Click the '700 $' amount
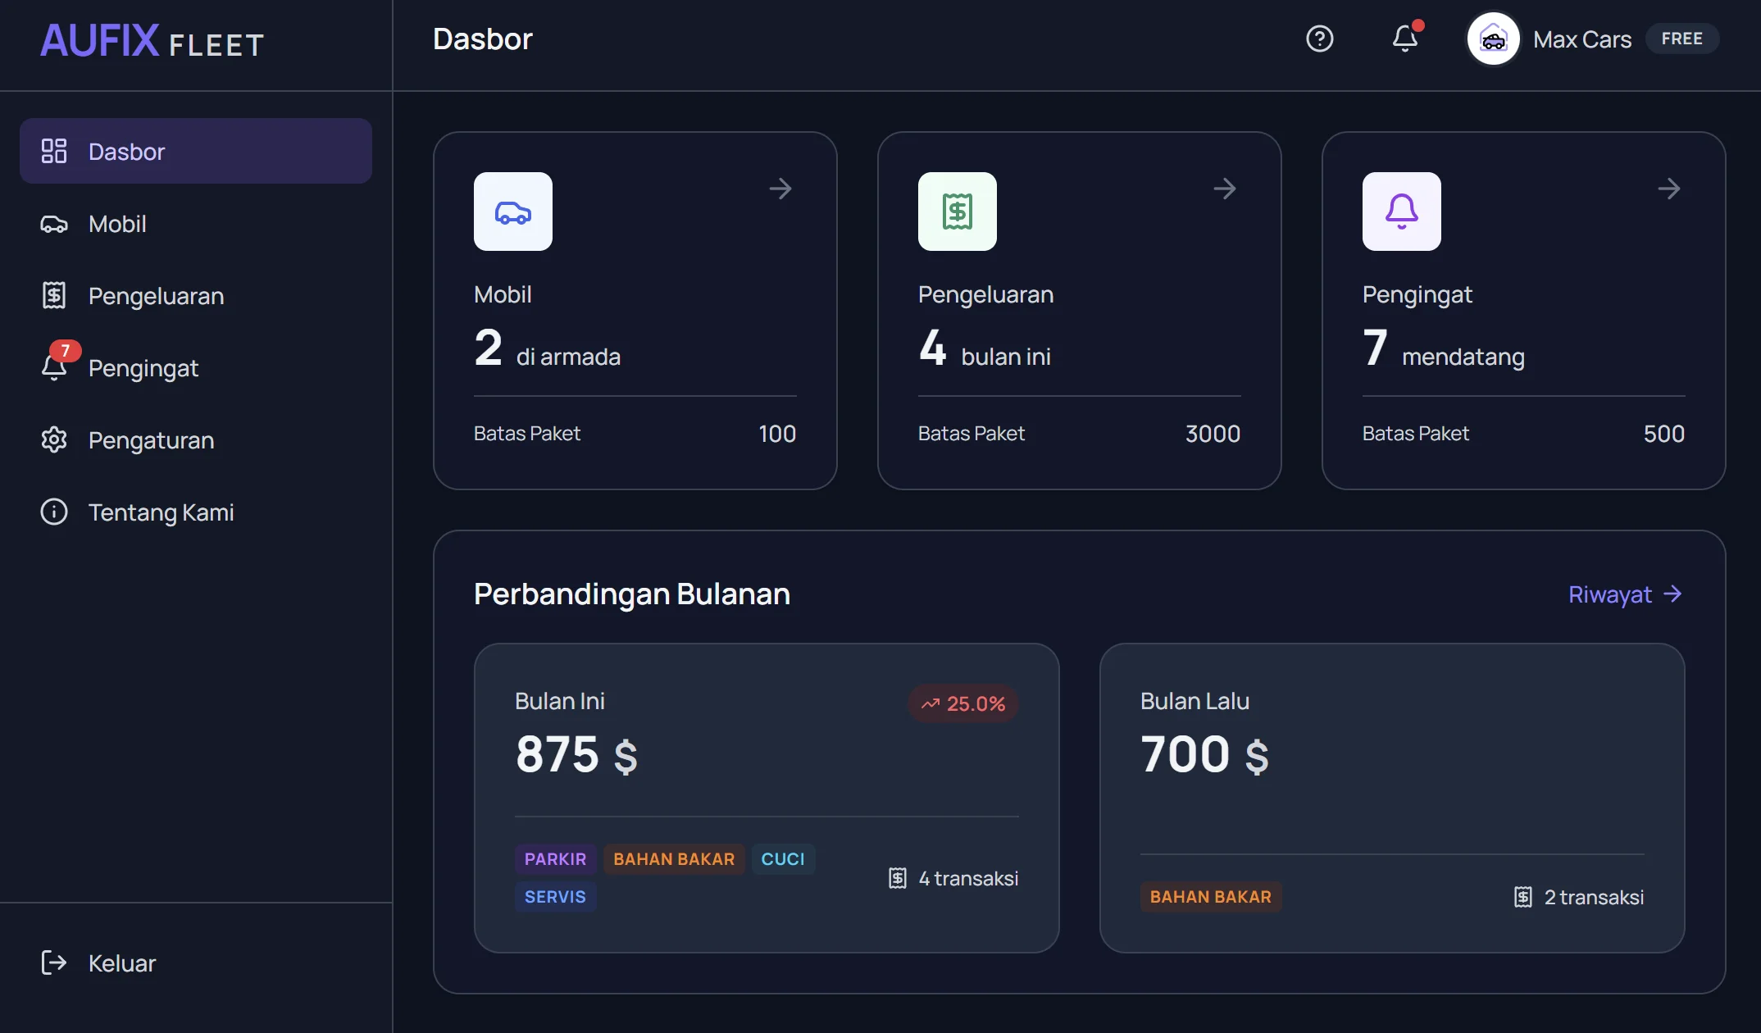This screenshot has width=1761, height=1033. [x=1204, y=753]
